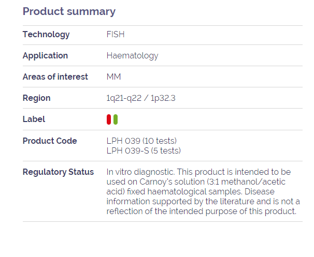Click the Product Code row label
This screenshot has width=314, height=257.
(x=50, y=141)
